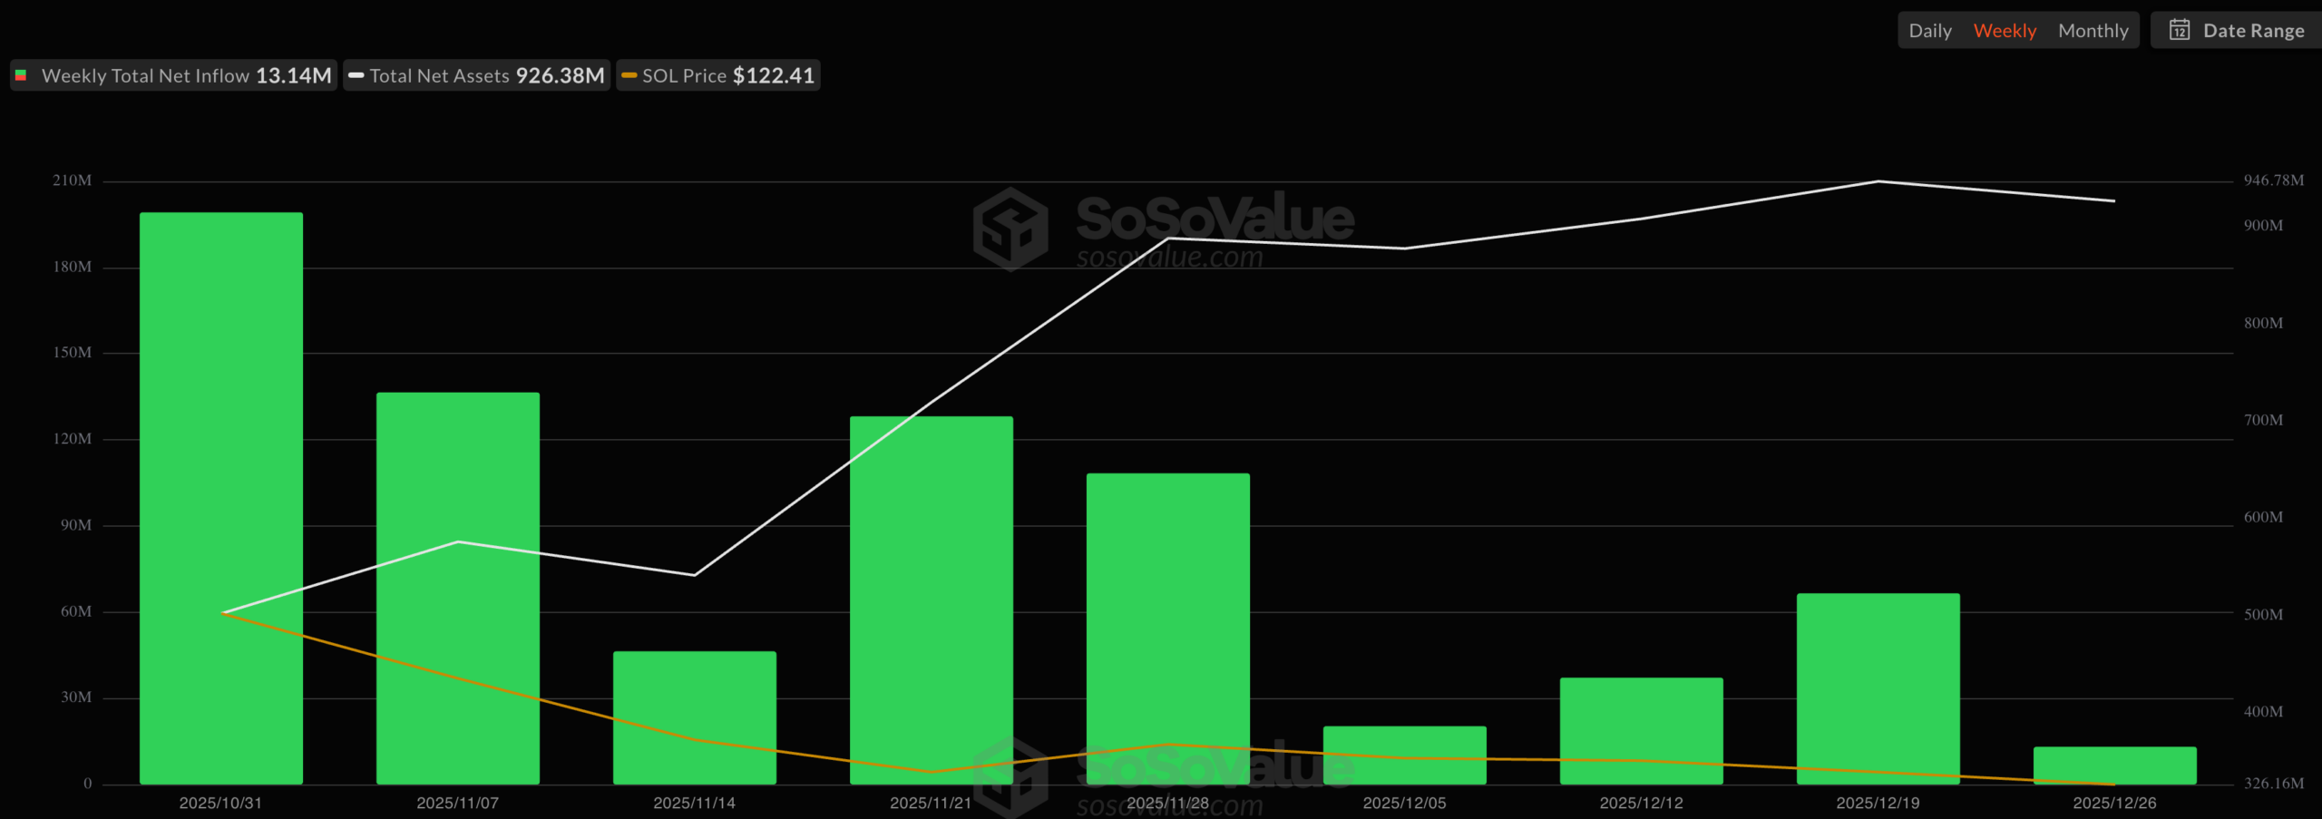Screen dimensions: 2322x819
Task: Toggle the Total Net Assets legend series
Action: pos(476,75)
